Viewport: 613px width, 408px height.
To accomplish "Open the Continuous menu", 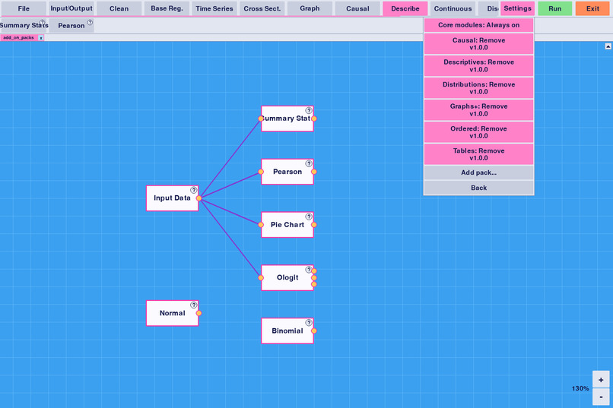I will (453, 8).
